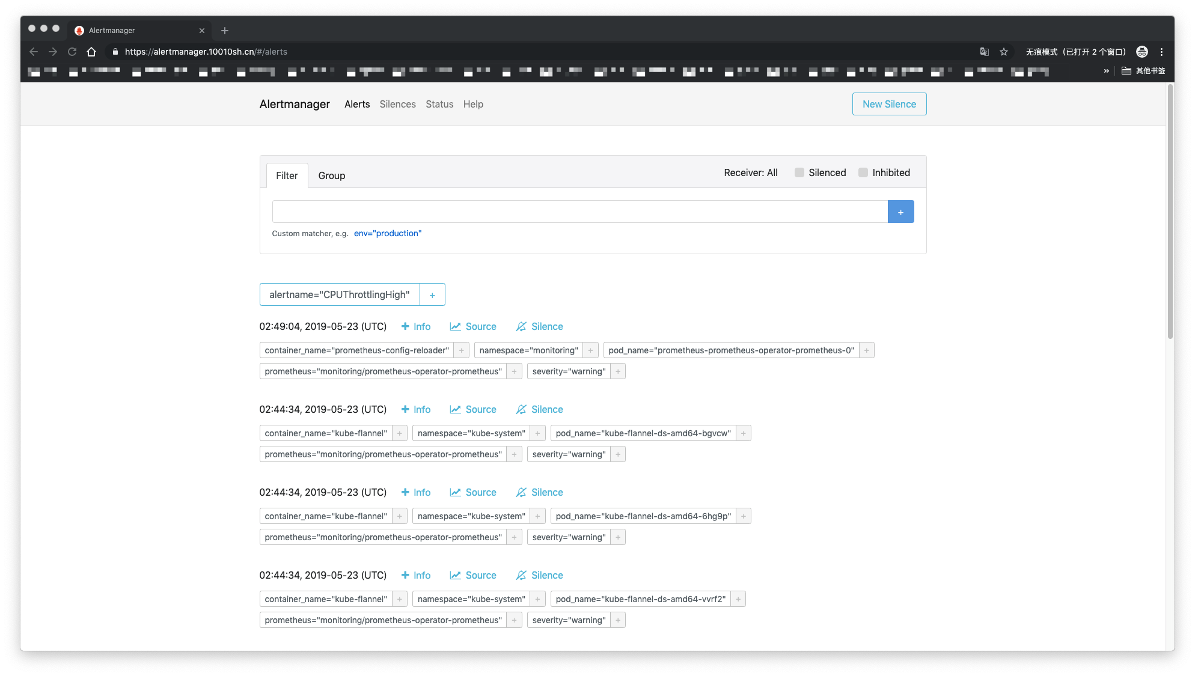Click the page vertical scrollbar

pos(1170,210)
